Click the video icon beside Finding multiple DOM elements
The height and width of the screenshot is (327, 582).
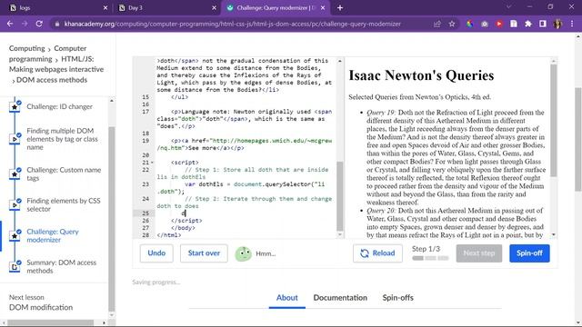click(x=15, y=139)
